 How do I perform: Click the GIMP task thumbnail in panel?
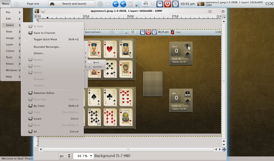pyautogui.click(x=201, y=4)
